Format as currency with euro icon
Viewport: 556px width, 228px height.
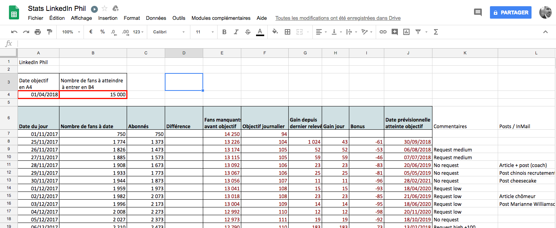click(x=91, y=32)
